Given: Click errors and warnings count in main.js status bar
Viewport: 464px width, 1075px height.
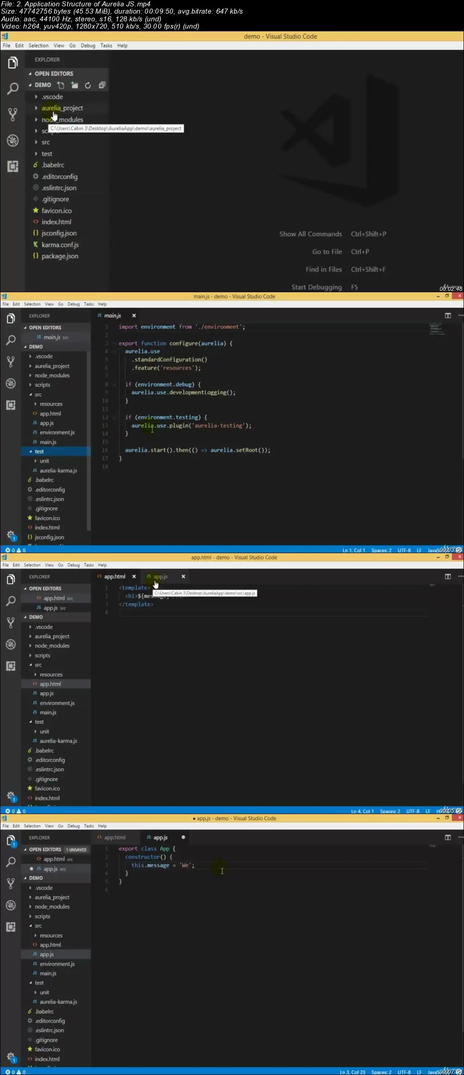Looking at the screenshot, I should tap(15, 550).
